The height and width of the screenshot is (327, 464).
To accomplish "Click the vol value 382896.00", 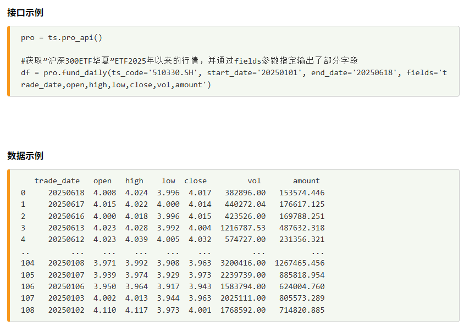I will [245, 193].
